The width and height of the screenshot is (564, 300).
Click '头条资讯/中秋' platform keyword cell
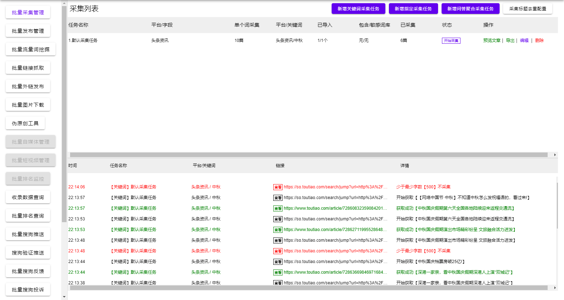pyautogui.click(x=289, y=41)
